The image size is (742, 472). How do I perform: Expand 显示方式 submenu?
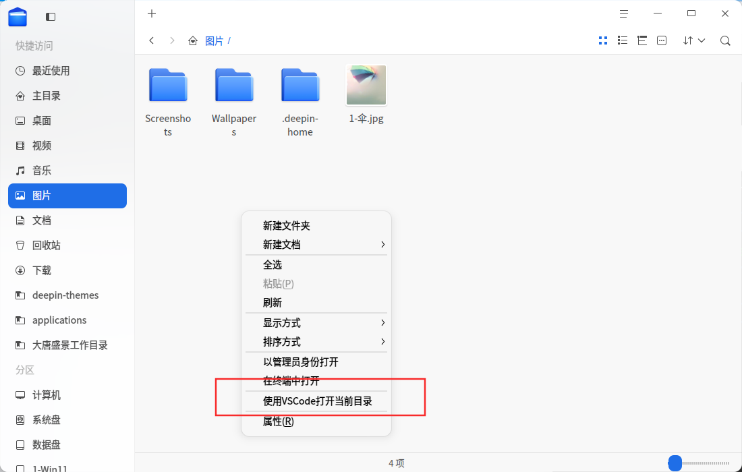tap(316, 323)
